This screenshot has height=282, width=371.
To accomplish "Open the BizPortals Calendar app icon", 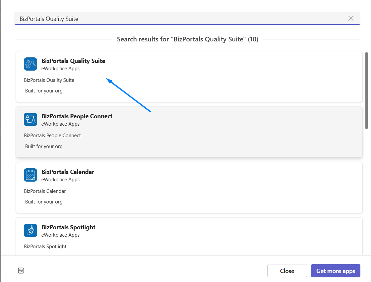I will 30,175.
